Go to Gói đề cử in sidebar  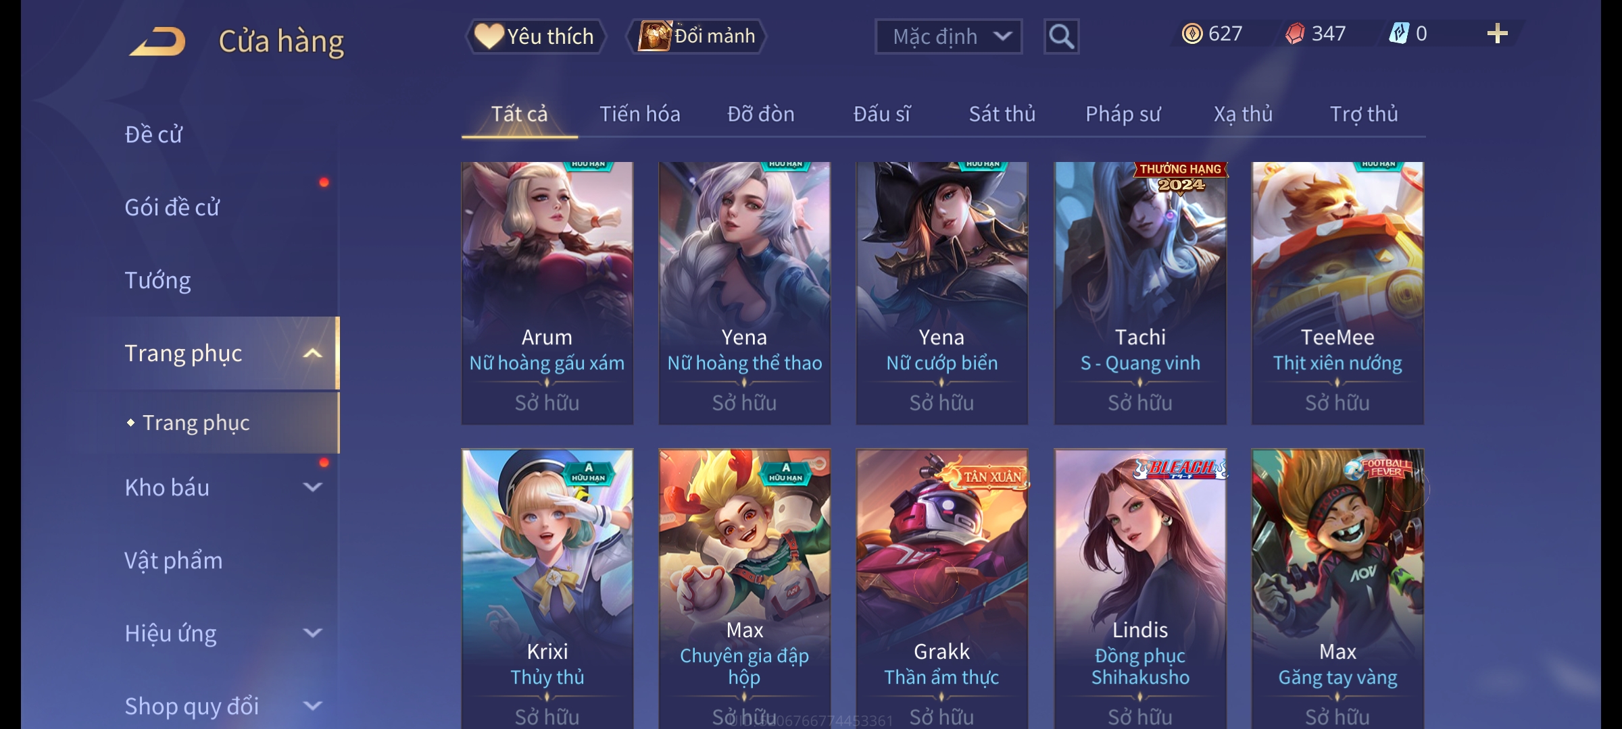(172, 207)
